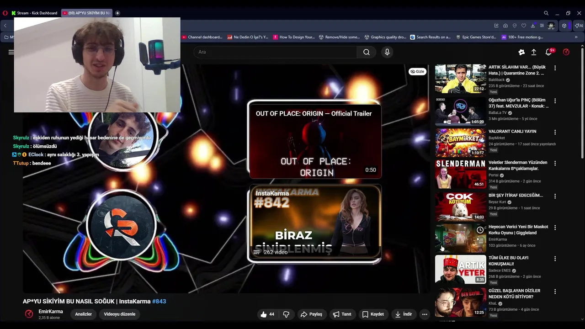This screenshot has width=585, height=329.
Task: Dislike the video with thumbs down
Action: (x=287, y=314)
